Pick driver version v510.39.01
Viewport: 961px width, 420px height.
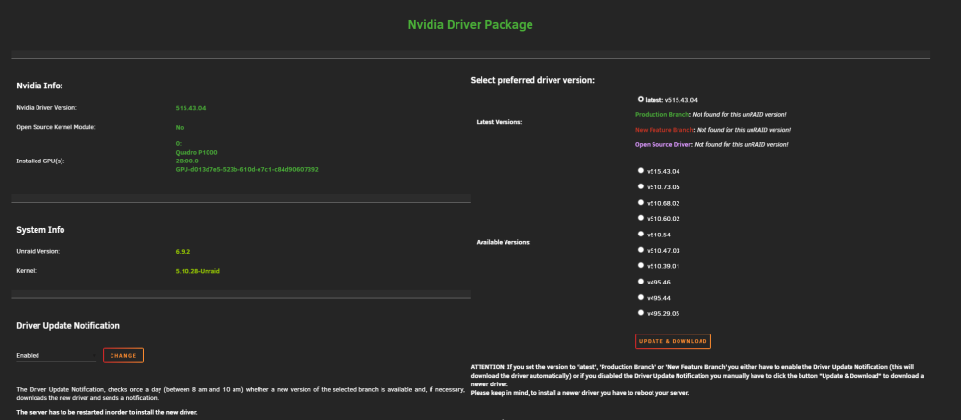[x=640, y=266]
